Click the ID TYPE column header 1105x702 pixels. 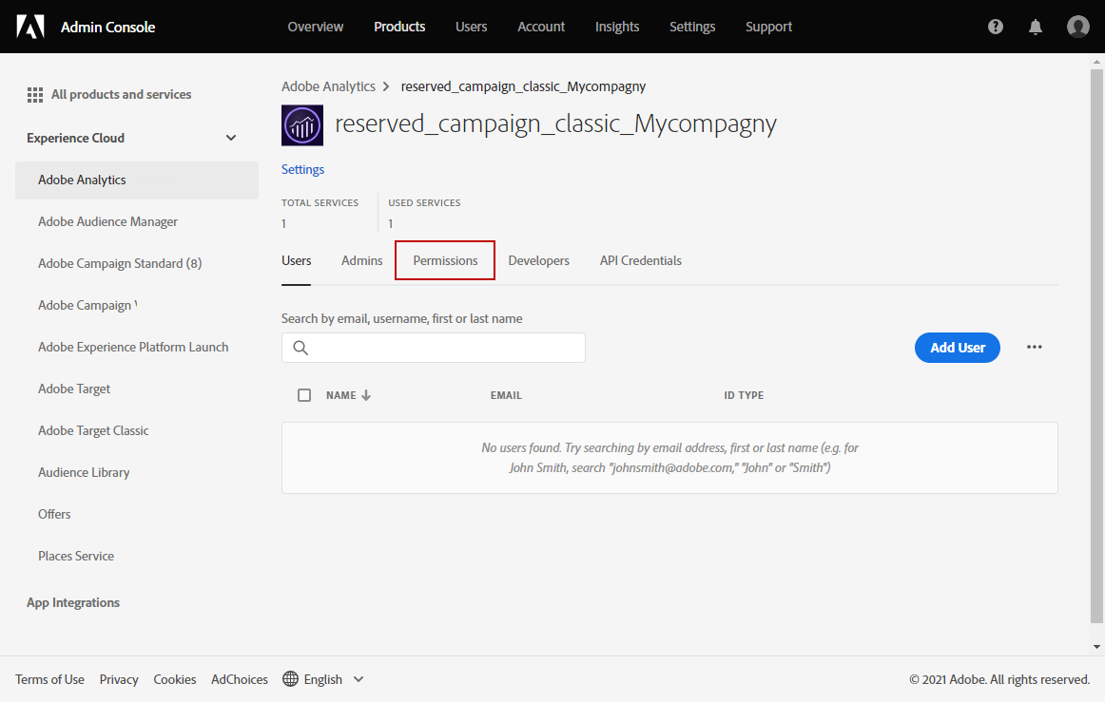coord(744,395)
